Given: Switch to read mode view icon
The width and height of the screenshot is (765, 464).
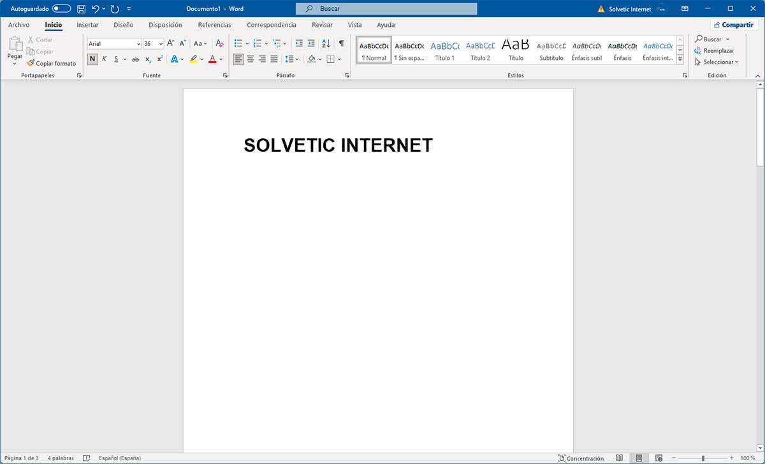Looking at the screenshot, I should coord(620,458).
